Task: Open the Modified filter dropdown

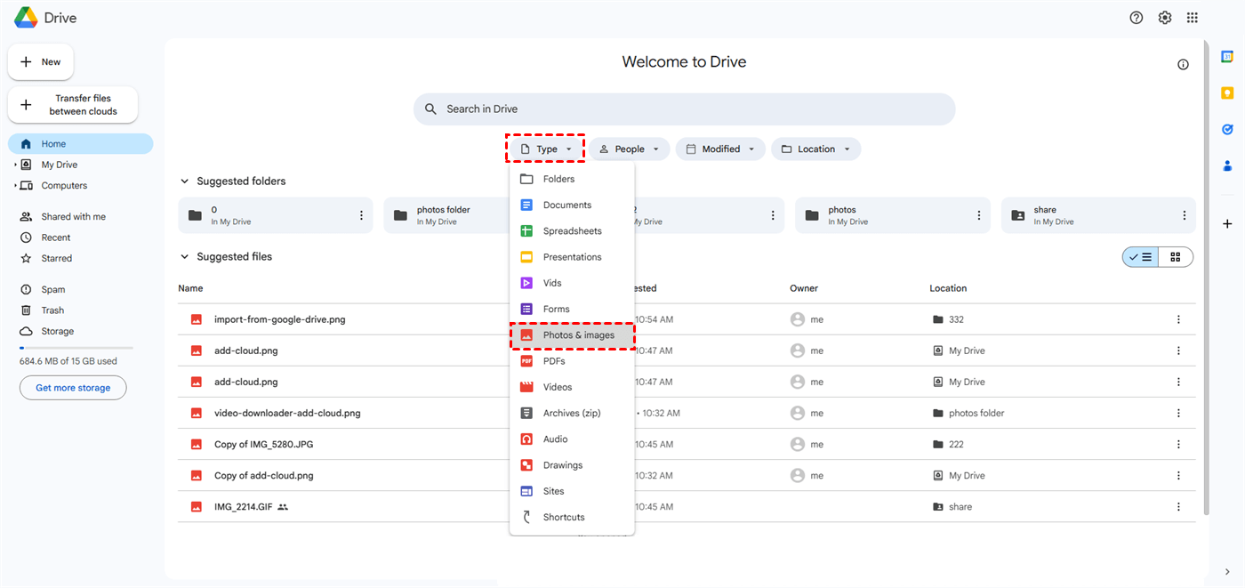Action: (x=721, y=149)
